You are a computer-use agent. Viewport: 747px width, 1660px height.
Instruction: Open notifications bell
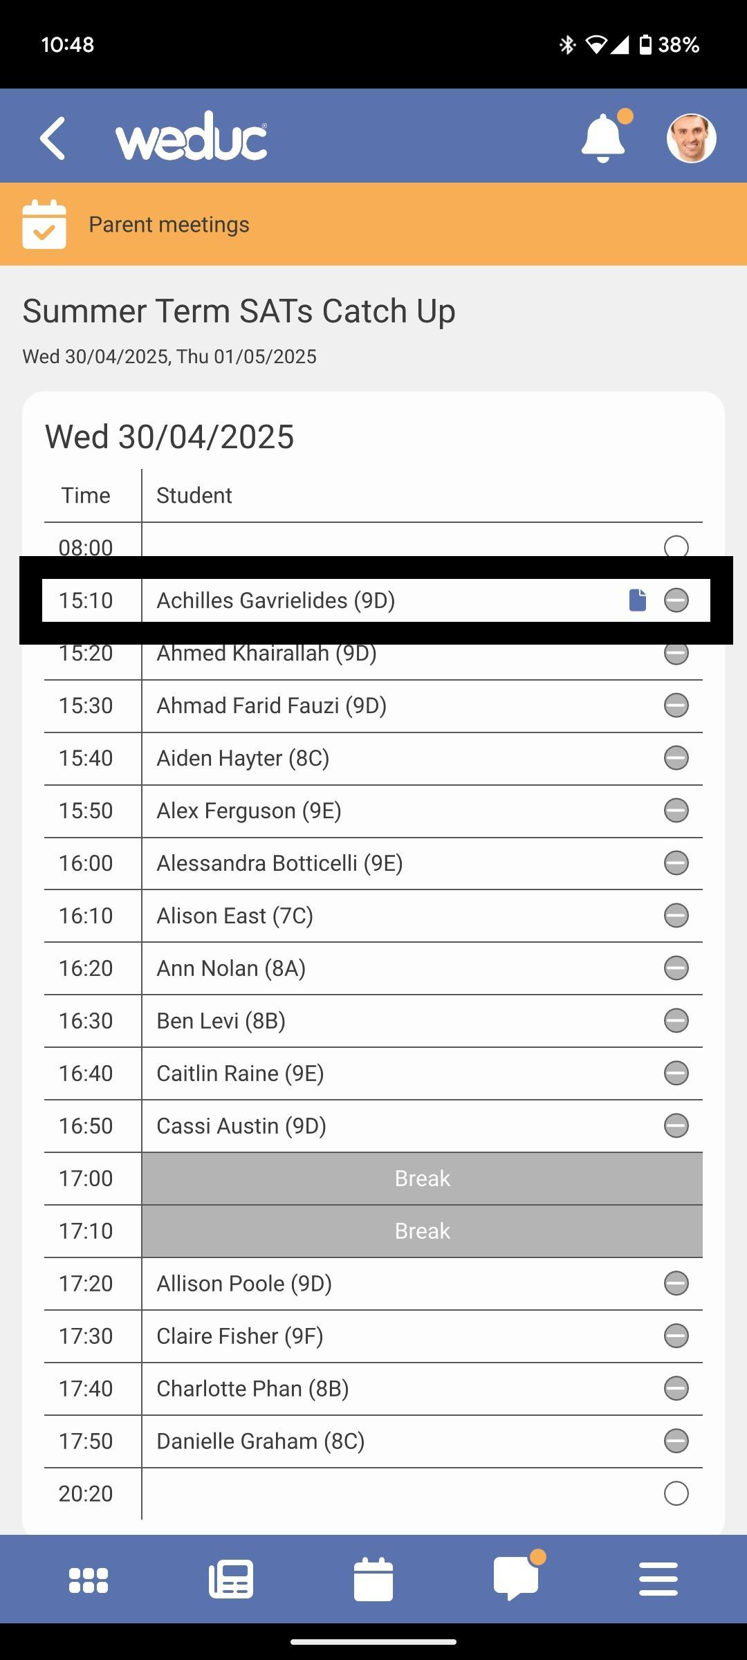click(603, 138)
